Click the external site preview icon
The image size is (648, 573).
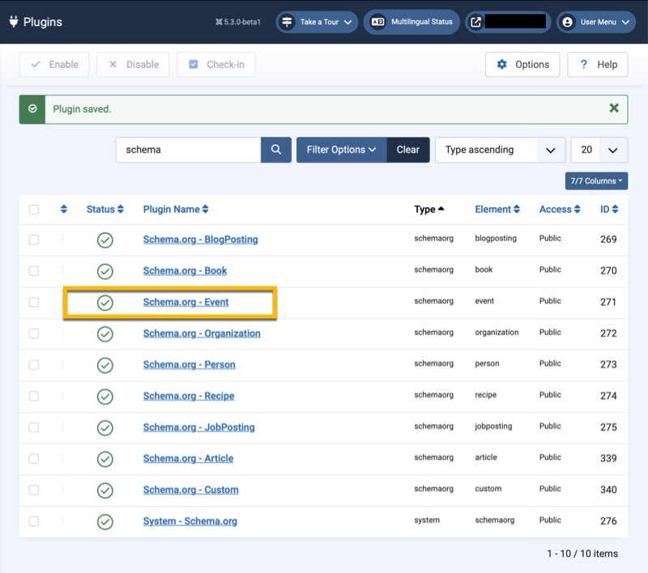(x=475, y=22)
